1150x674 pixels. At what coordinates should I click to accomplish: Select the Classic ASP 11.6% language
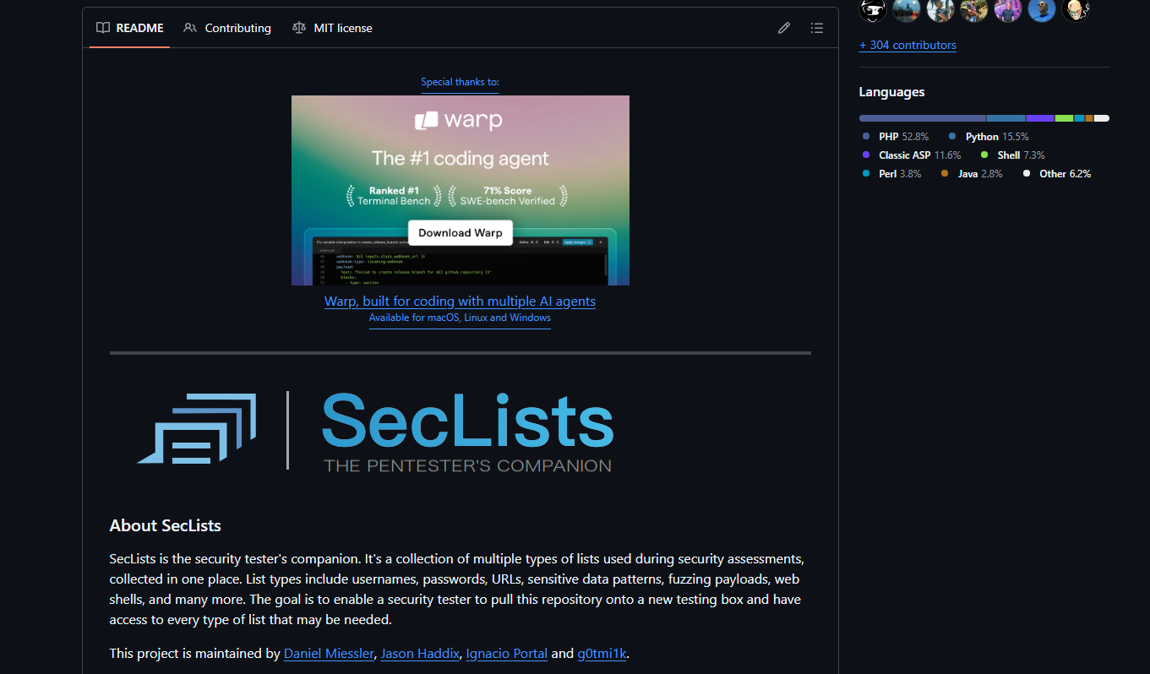pos(912,155)
